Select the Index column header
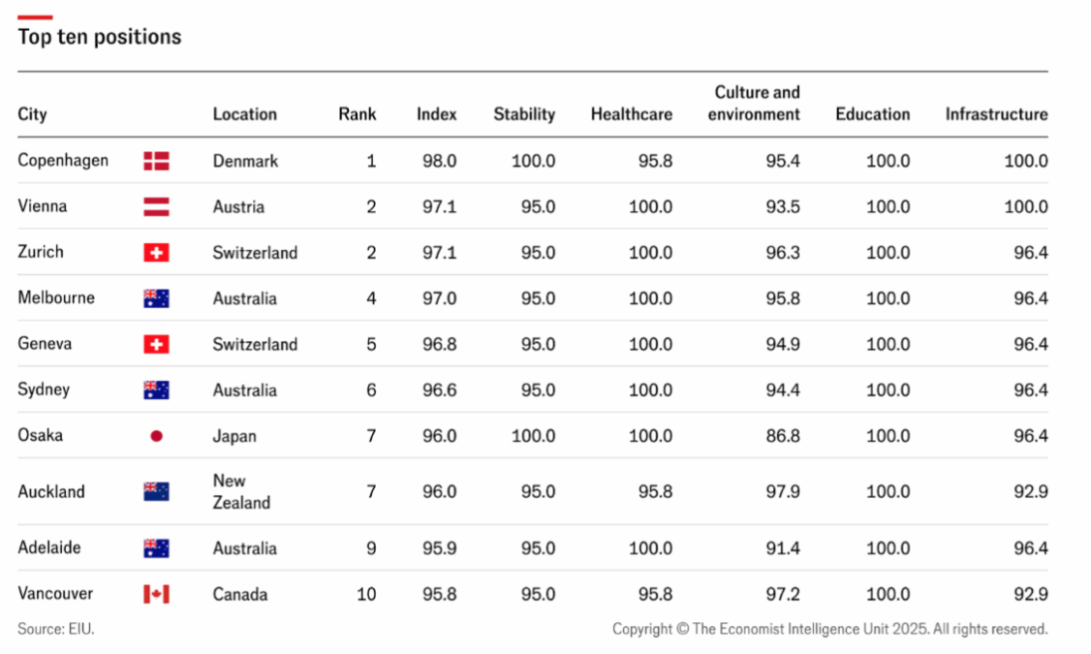The height and width of the screenshot is (654, 1091). point(436,114)
